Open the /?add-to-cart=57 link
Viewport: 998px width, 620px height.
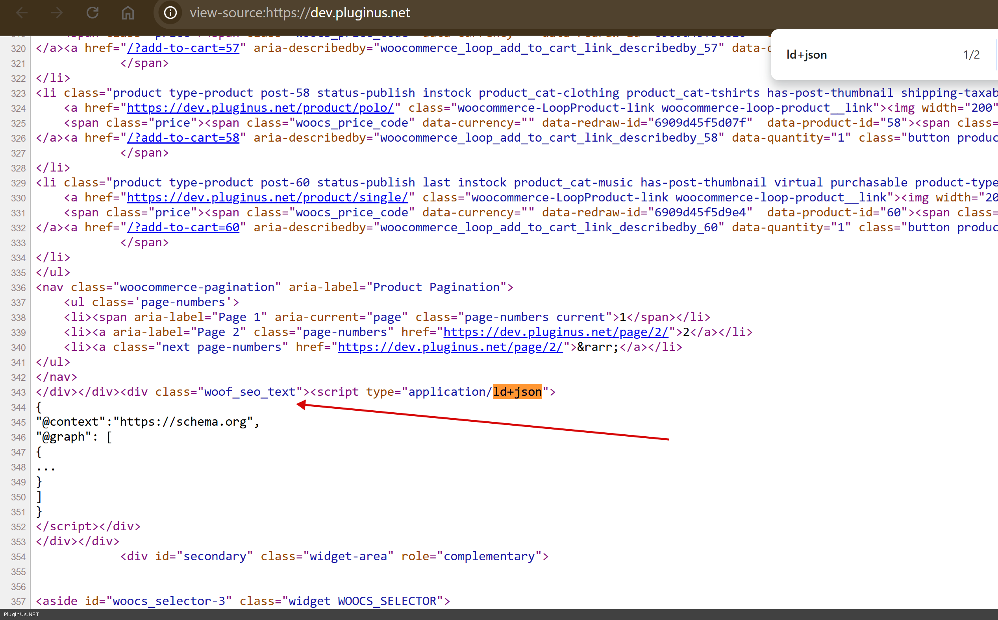tap(183, 48)
